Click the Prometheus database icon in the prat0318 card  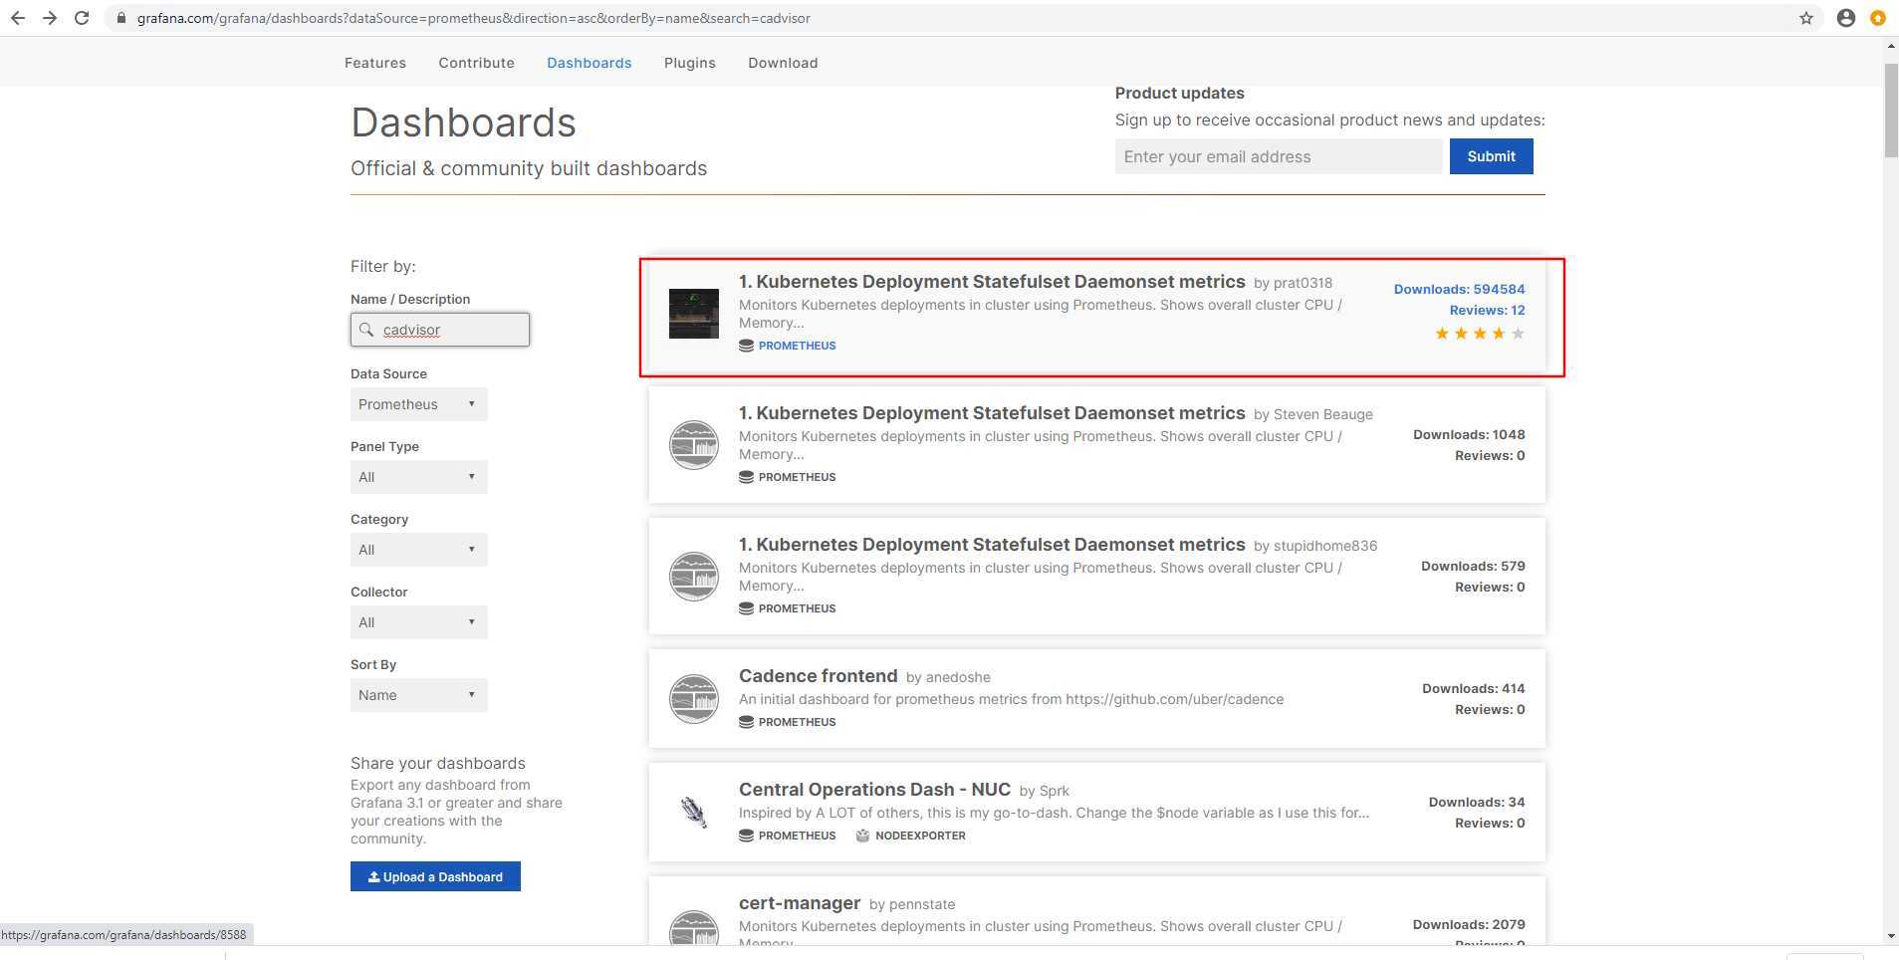(x=746, y=346)
